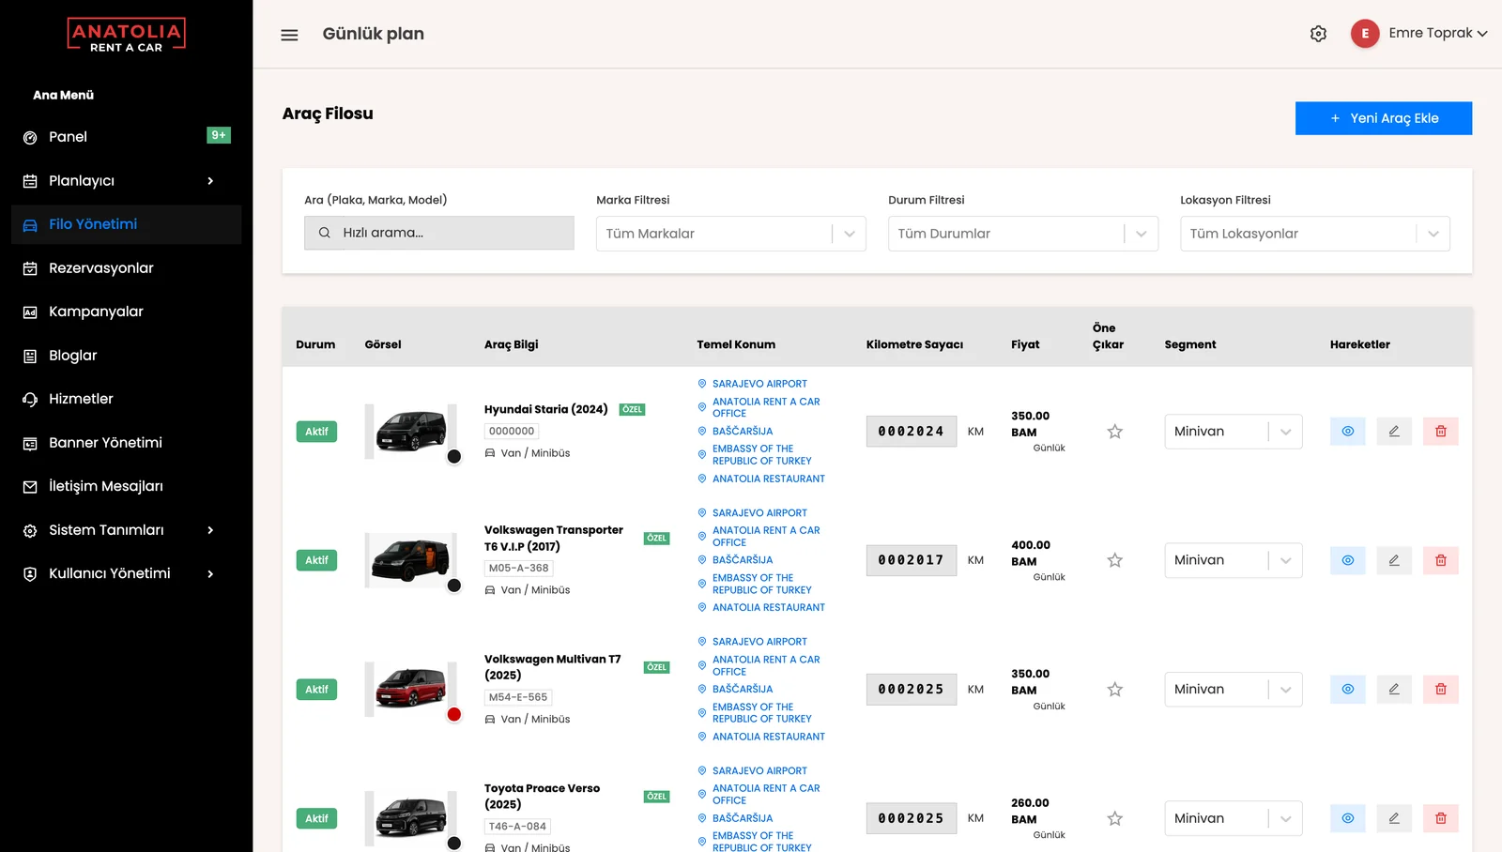This screenshot has height=852, width=1502.
Task: Open Filo Yönetimi section
Action: 126,224
